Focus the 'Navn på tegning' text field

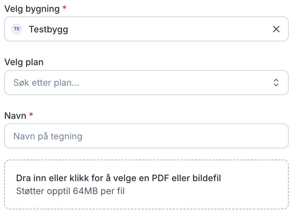[146, 136]
